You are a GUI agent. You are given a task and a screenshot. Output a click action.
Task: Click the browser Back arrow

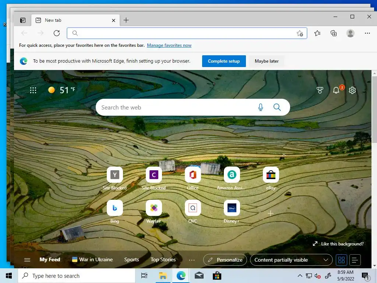[x=24, y=33]
